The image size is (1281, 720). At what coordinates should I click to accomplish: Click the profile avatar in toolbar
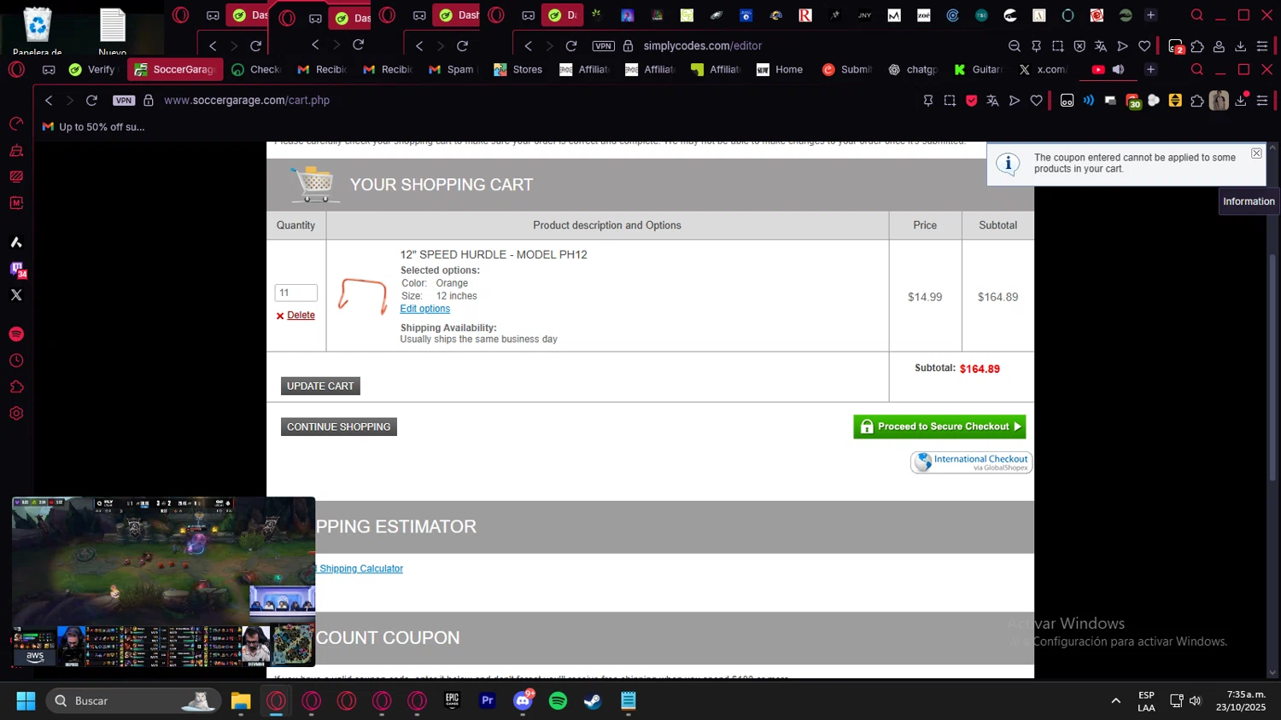[1219, 100]
